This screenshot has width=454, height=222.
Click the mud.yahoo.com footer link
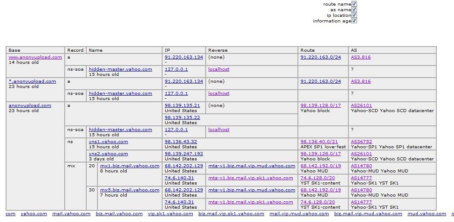coord(426,214)
